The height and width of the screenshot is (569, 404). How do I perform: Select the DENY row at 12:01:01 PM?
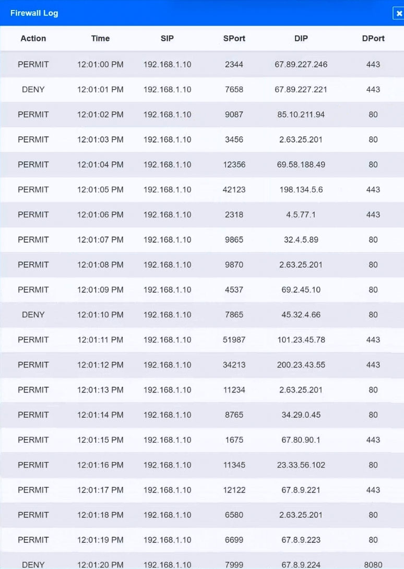click(x=202, y=89)
